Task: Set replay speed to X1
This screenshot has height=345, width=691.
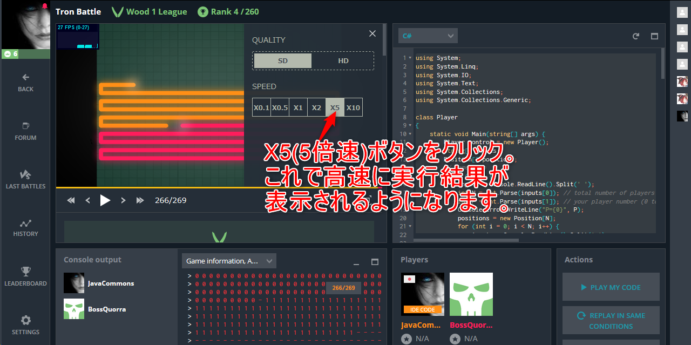Action: [298, 107]
